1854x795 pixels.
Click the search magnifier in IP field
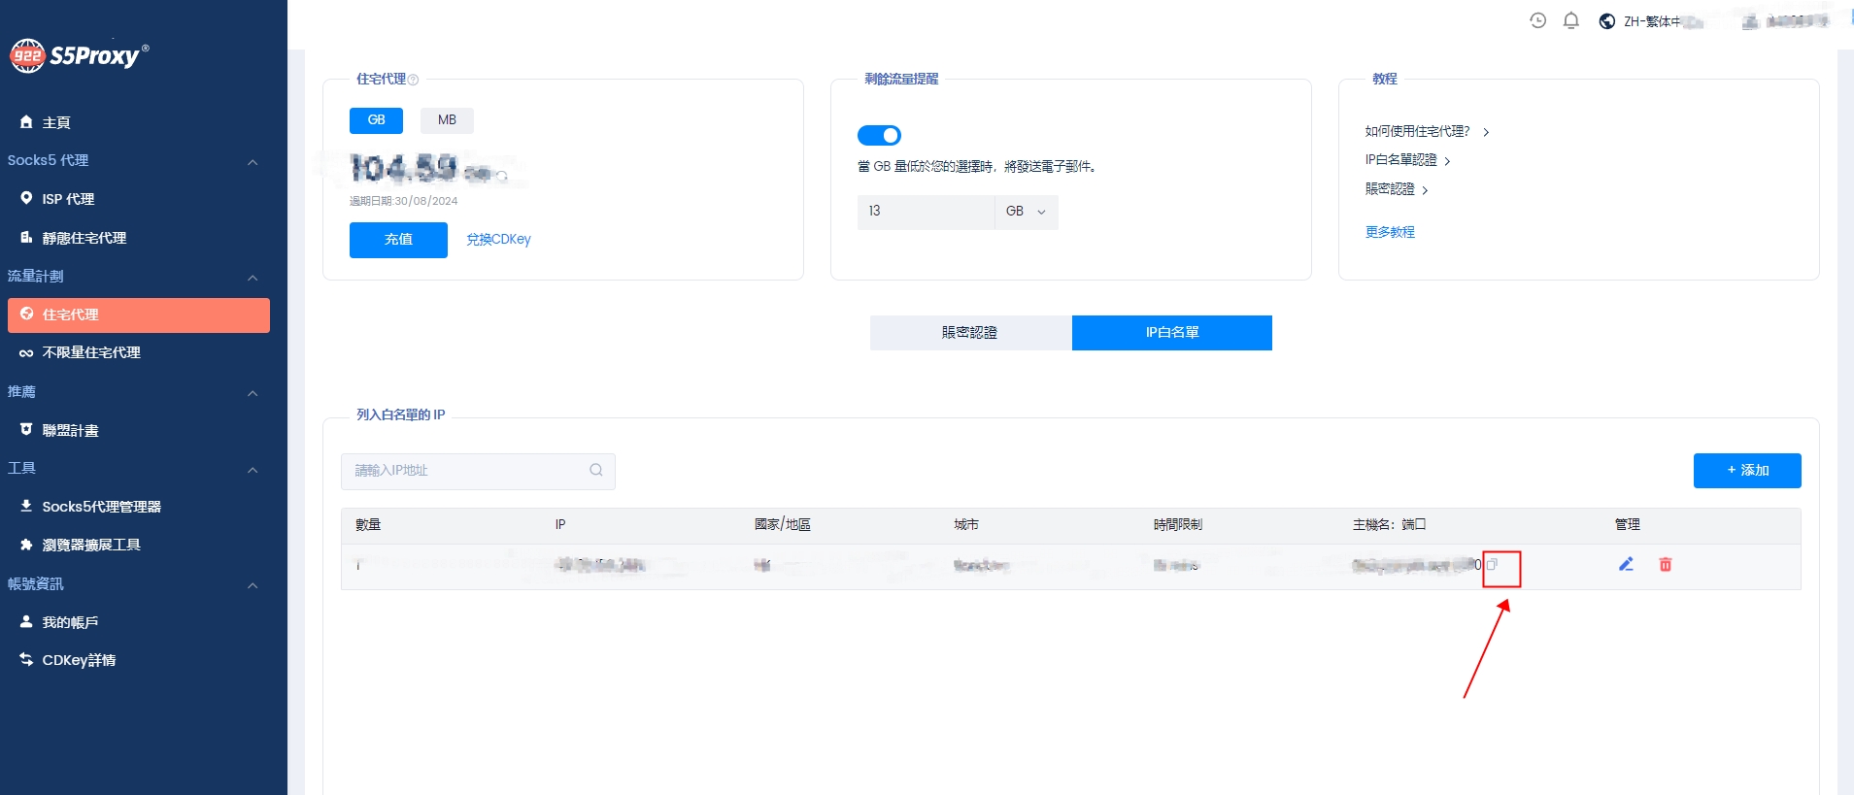596,470
